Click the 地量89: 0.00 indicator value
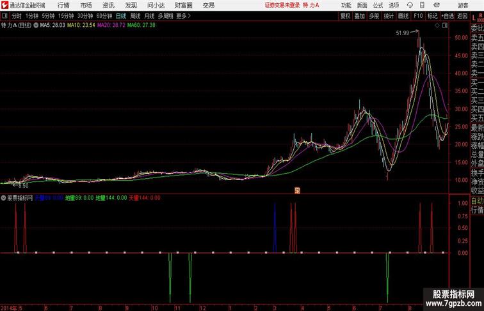The image size is (484, 311). (79, 198)
